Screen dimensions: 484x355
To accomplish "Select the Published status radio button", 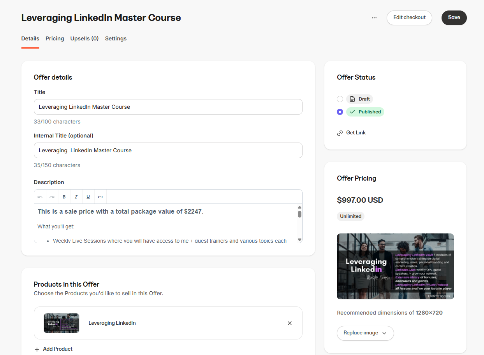I will coord(340,112).
